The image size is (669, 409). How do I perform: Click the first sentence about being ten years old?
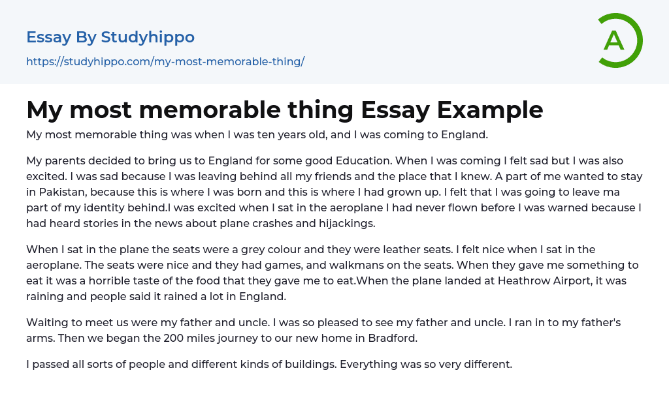257,135
